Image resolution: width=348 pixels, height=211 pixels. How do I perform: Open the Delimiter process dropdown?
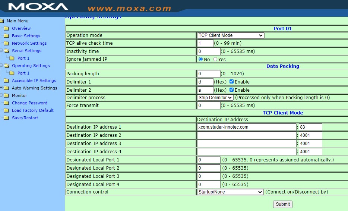pyautogui.click(x=215, y=98)
